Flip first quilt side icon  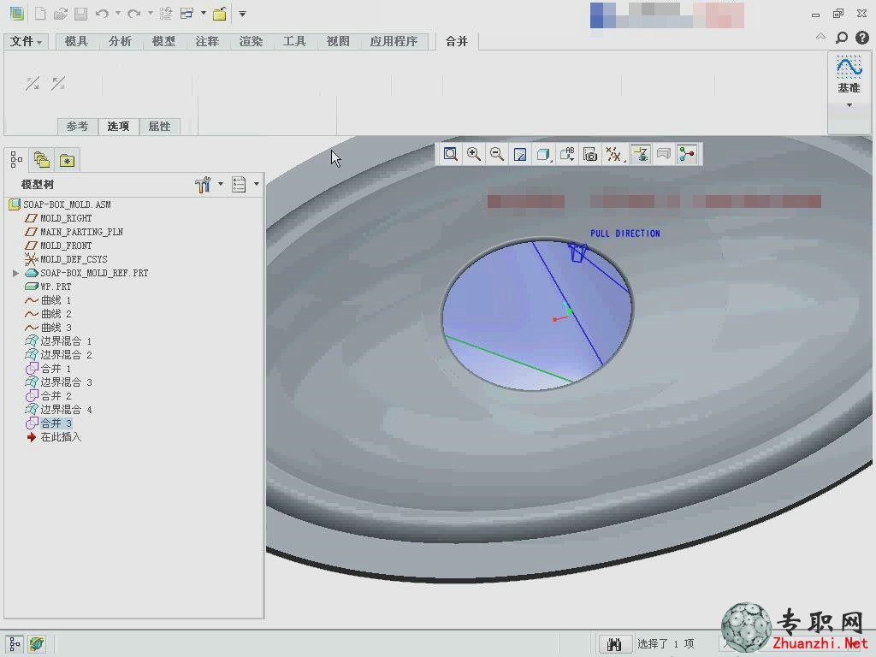click(33, 83)
